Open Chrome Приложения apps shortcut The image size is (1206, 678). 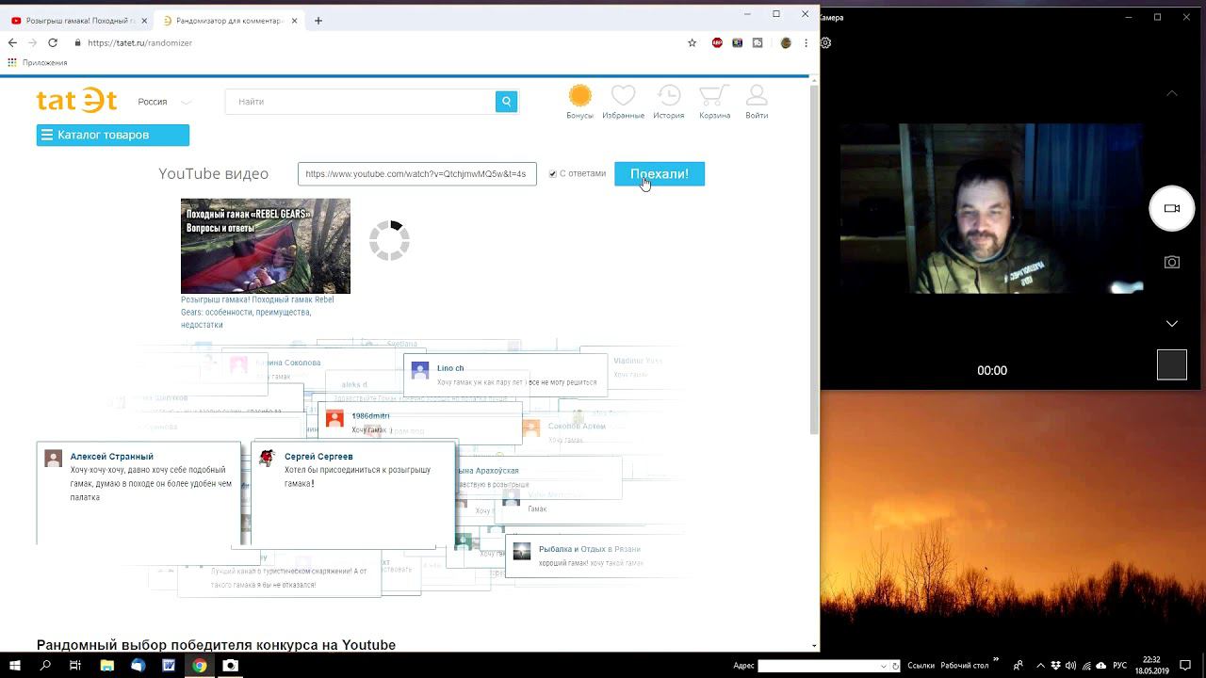coord(38,62)
